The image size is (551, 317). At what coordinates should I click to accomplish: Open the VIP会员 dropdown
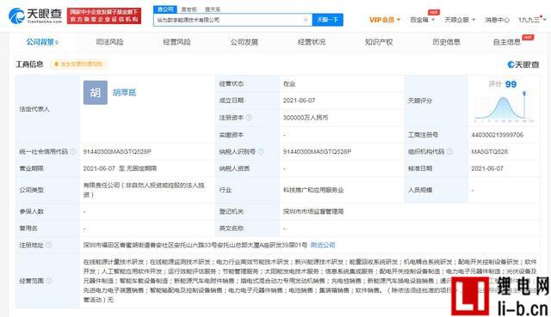[385, 20]
